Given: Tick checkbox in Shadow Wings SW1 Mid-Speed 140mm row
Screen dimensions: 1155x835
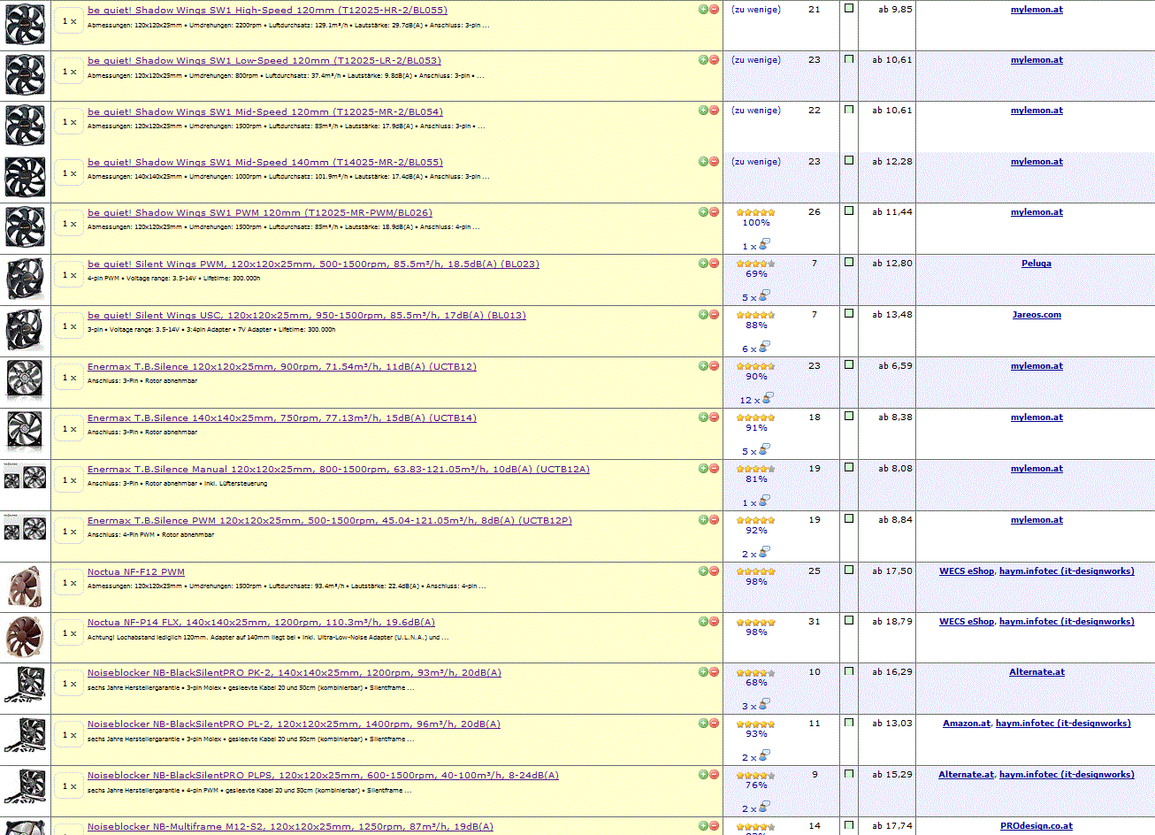Looking at the screenshot, I should pos(849,161).
